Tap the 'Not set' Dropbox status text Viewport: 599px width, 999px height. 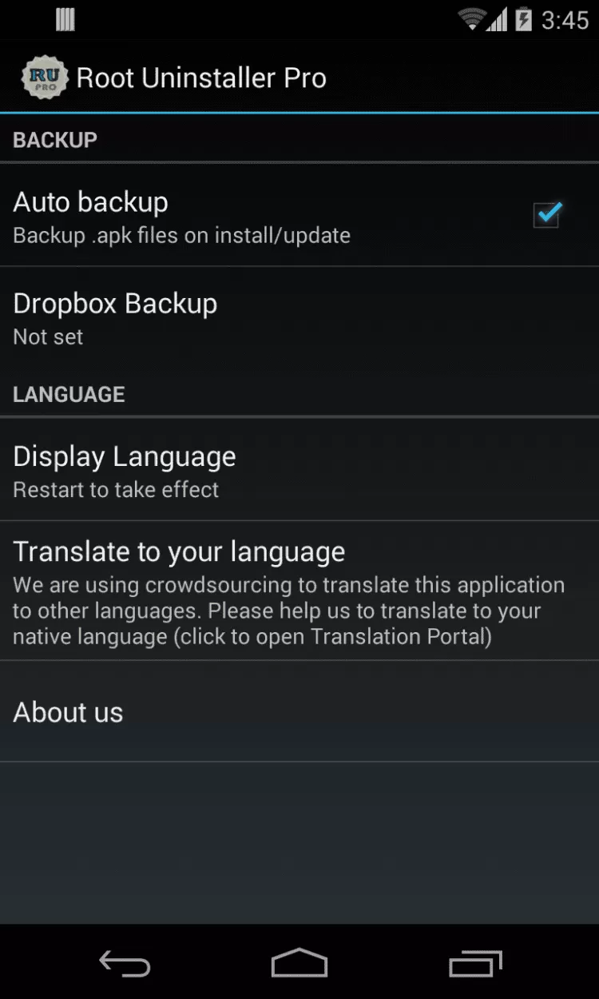(x=48, y=337)
